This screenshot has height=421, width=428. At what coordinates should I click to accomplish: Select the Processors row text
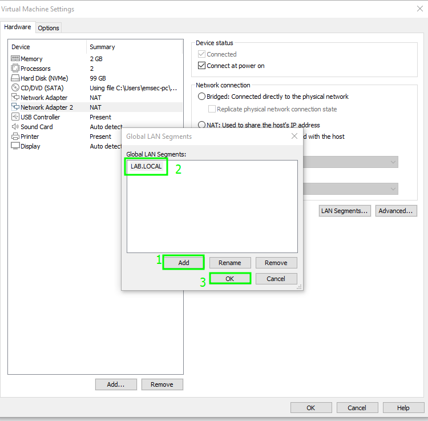(x=35, y=69)
